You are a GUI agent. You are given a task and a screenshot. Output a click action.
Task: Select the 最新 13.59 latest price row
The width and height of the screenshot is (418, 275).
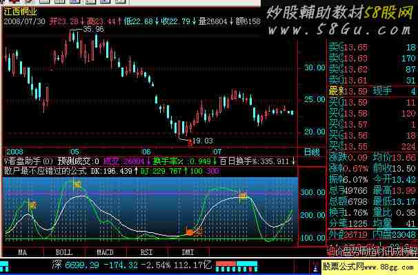(372, 91)
